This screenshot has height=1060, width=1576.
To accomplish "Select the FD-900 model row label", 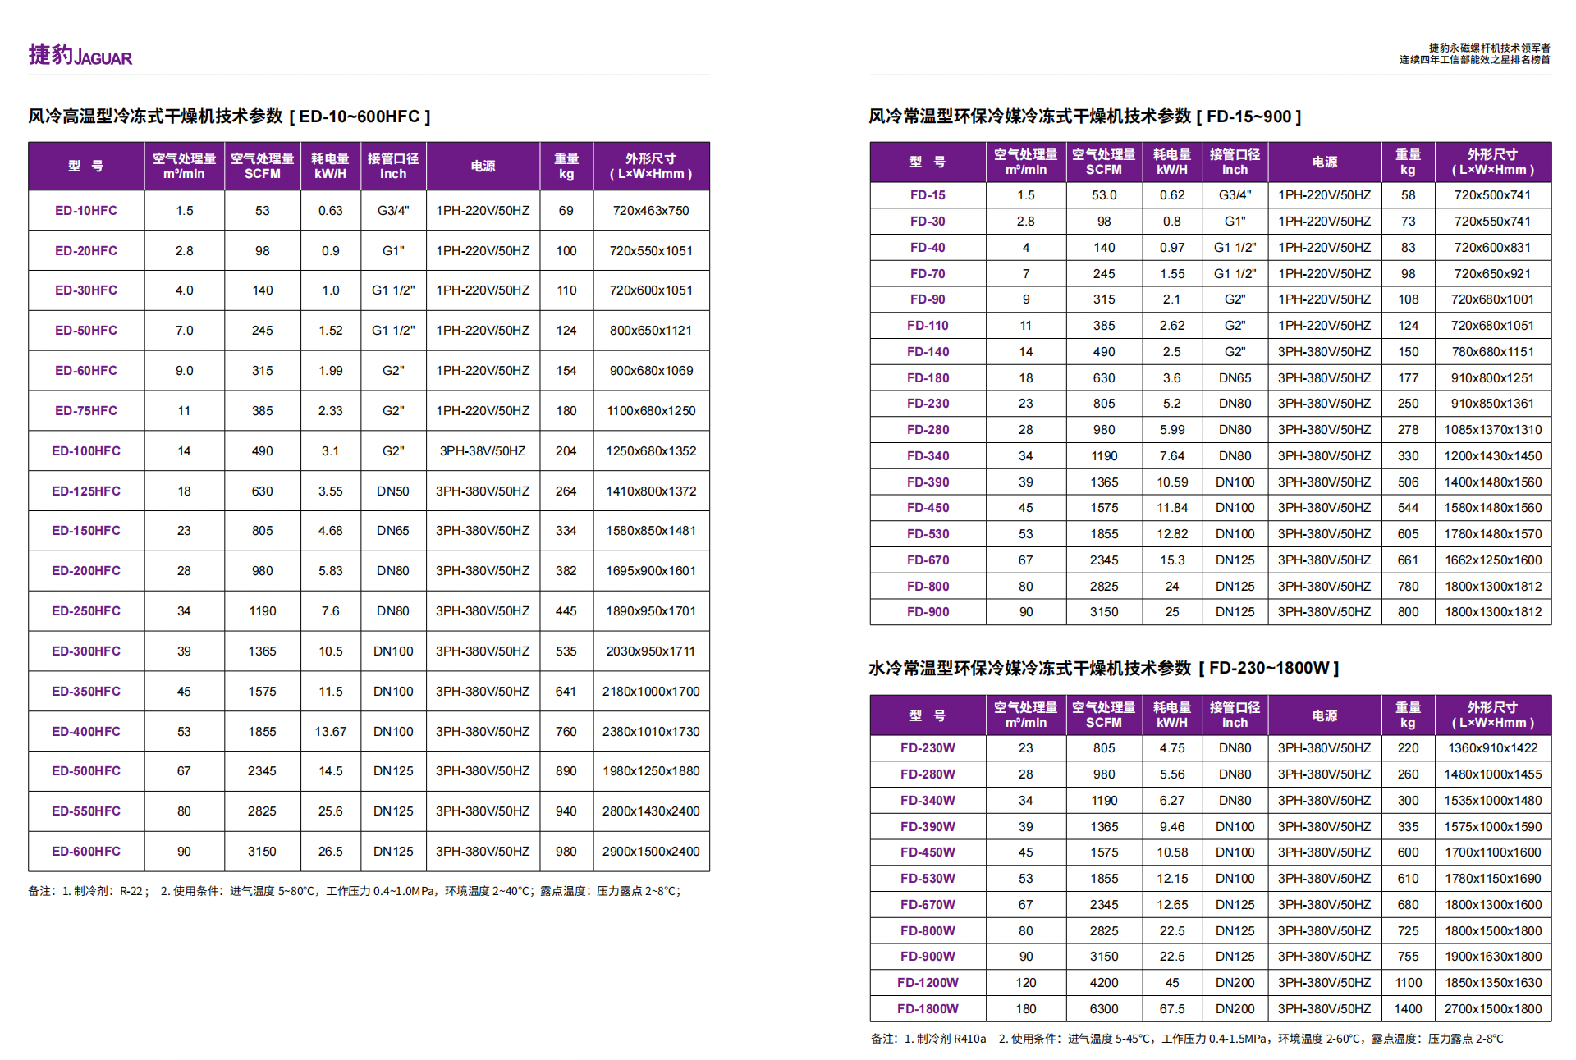I will (x=928, y=612).
